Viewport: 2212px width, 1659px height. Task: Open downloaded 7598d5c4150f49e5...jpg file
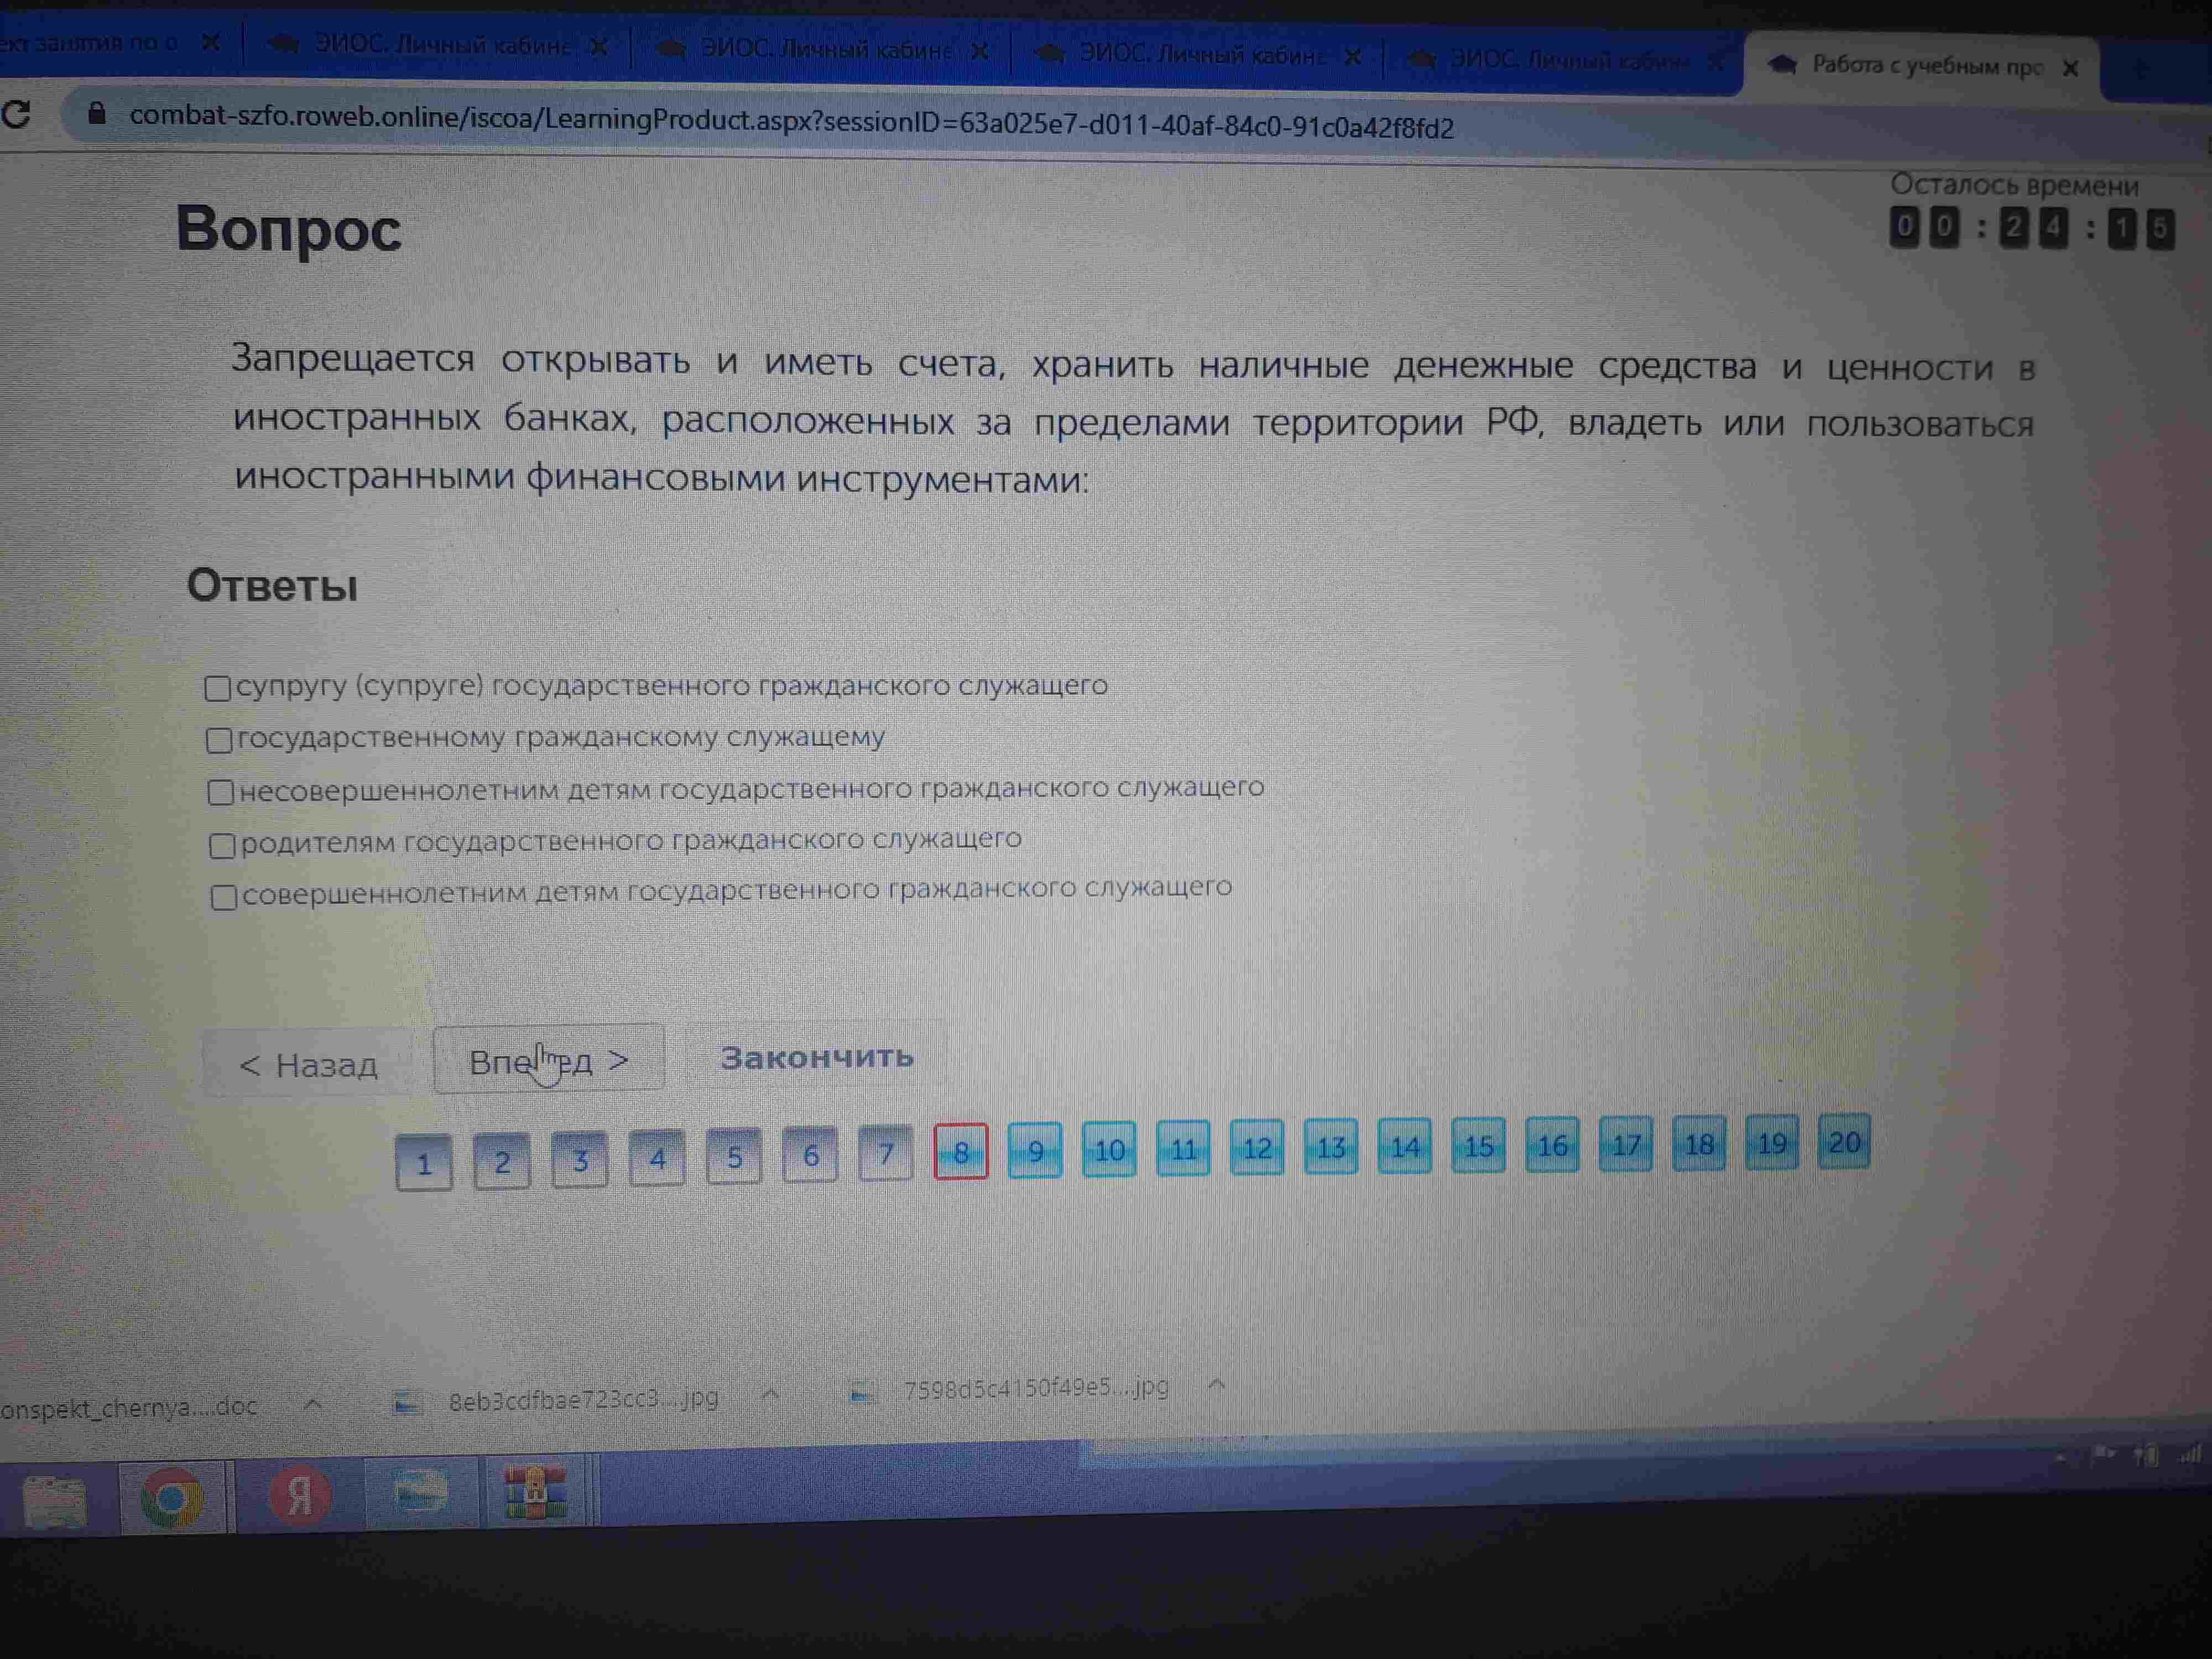coord(1036,1388)
